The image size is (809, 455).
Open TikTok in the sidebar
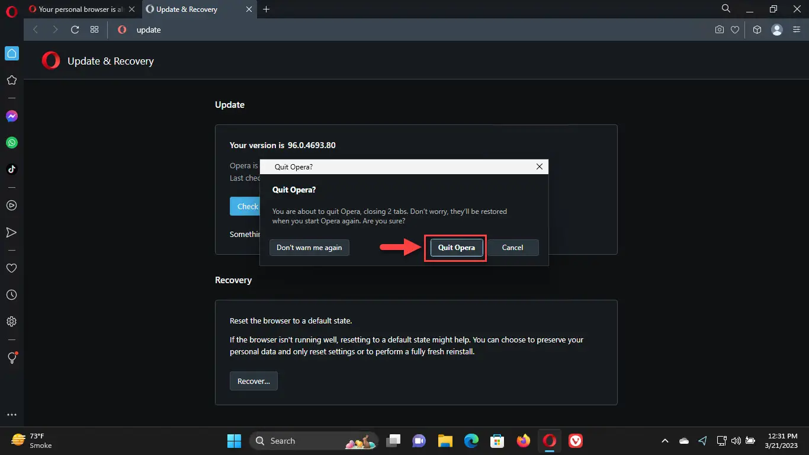[x=11, y=169]
